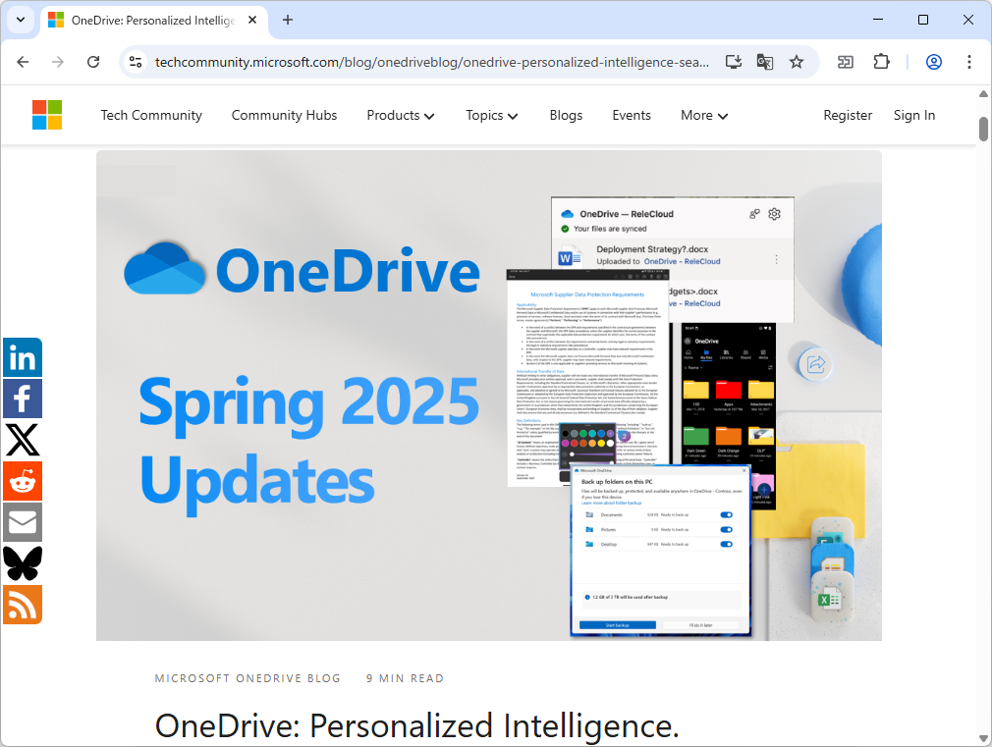The width and height of the screenshot is (992, 747).
Task: Share article on Reddit
Action: 23,481
